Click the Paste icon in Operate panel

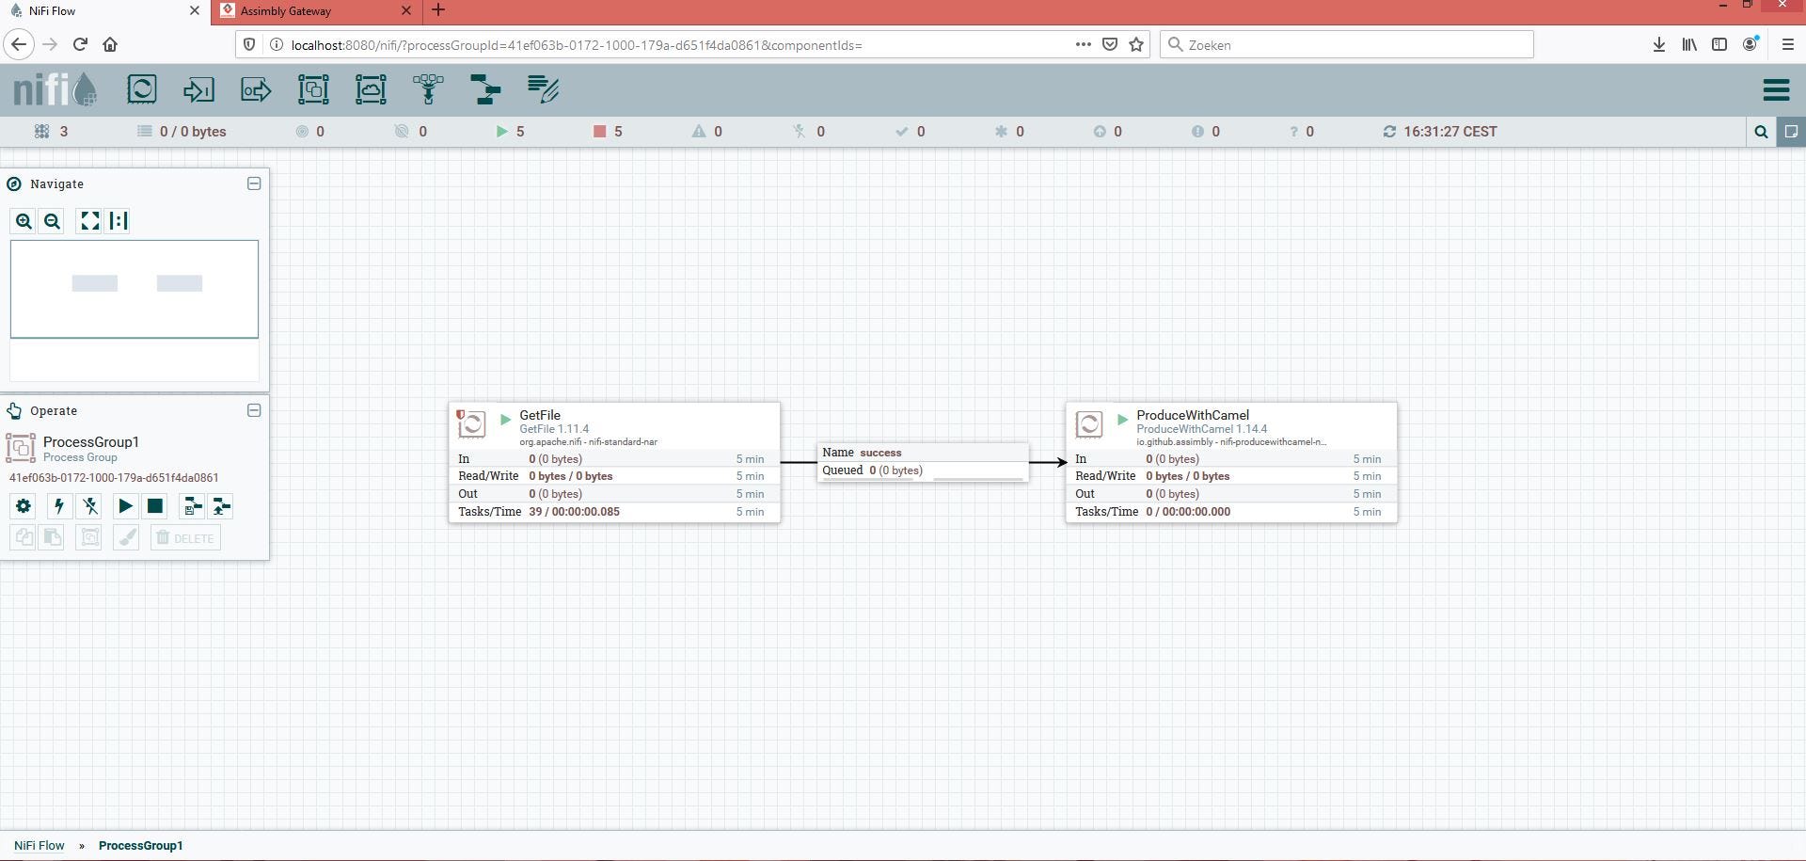pyautogui.click(x=53, y=538)
